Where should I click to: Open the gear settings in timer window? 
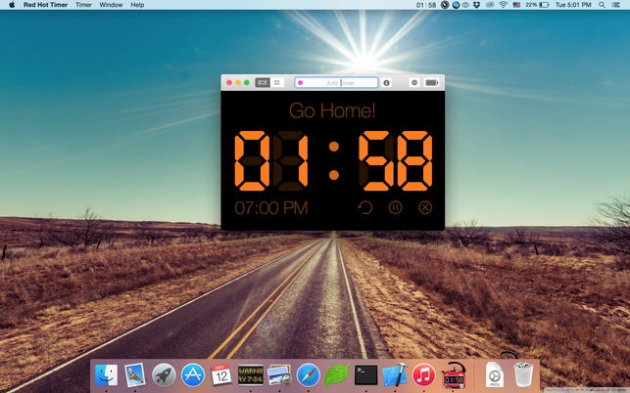tap(414, 83)
